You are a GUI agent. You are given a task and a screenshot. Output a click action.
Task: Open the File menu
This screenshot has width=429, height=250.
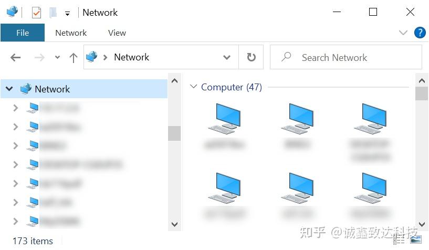coord(23,33)
